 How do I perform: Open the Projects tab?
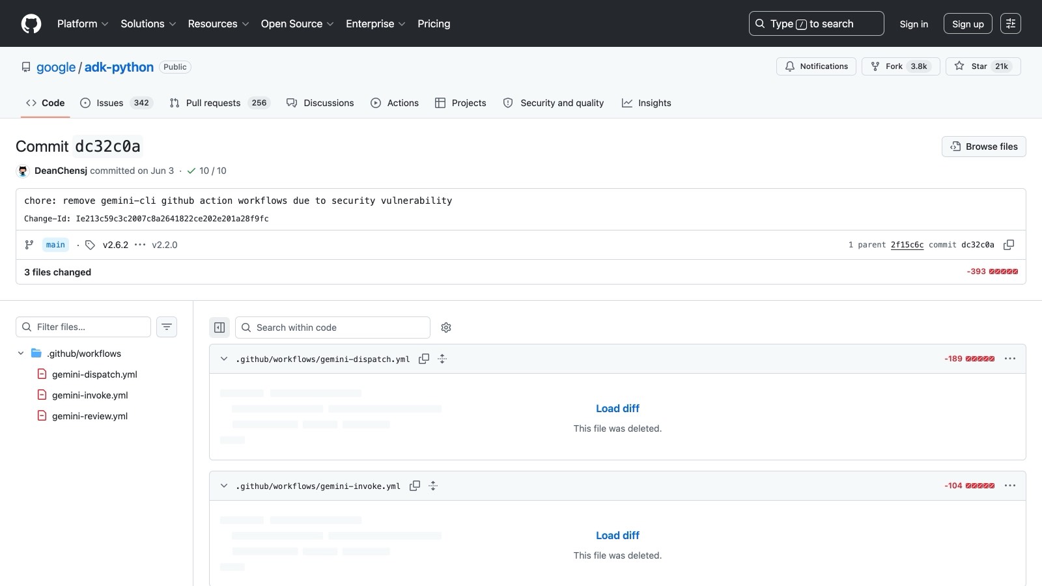pyautogui.click(x=460, y=103)
